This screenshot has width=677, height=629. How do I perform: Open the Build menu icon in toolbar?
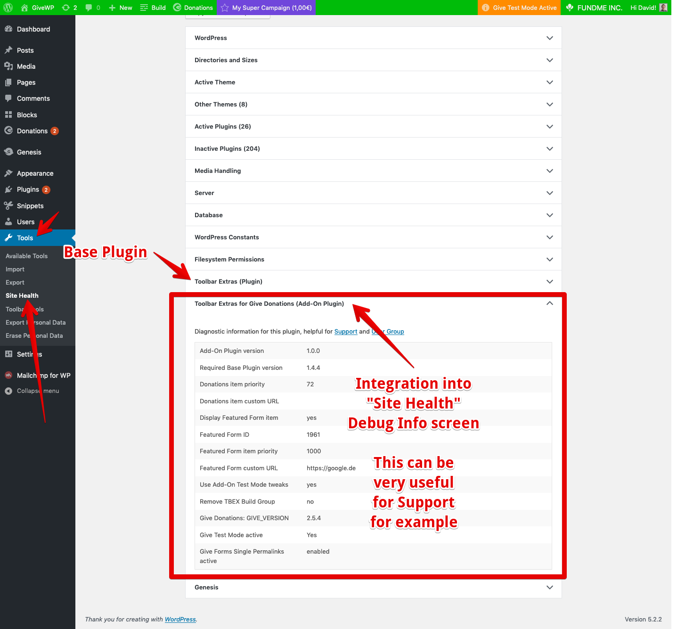[x=144, y=8]
